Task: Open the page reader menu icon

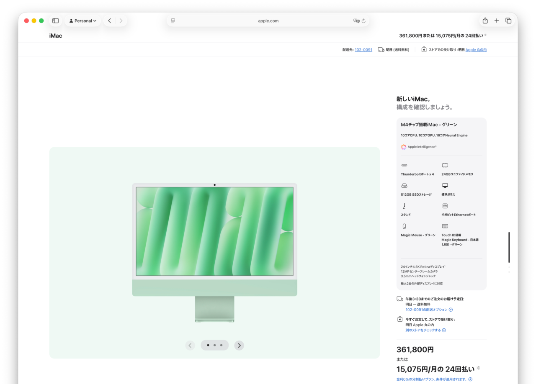Action: [x=173, y=21]
